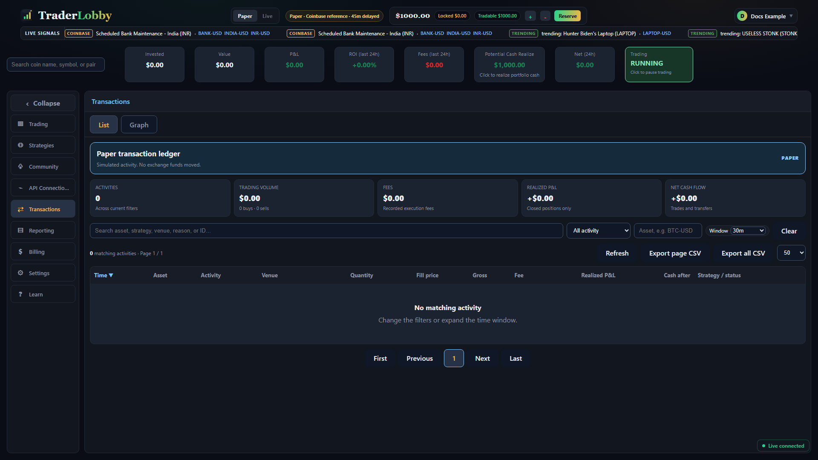Click the Paper Coinbase reference delayed badge
The height and width of the screenshot is (460, 818).
coord(334,16)
